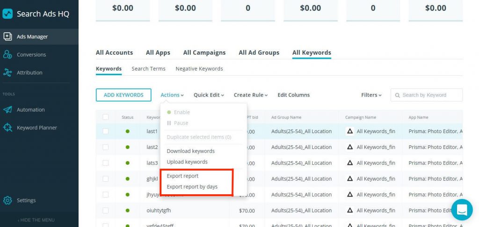Switch to All Apps tab
The height and width of the screenshot is (227, 479).
pos(158,52)
